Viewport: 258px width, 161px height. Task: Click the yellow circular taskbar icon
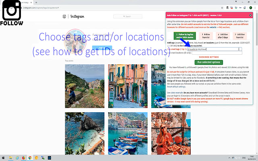[37, 158]
